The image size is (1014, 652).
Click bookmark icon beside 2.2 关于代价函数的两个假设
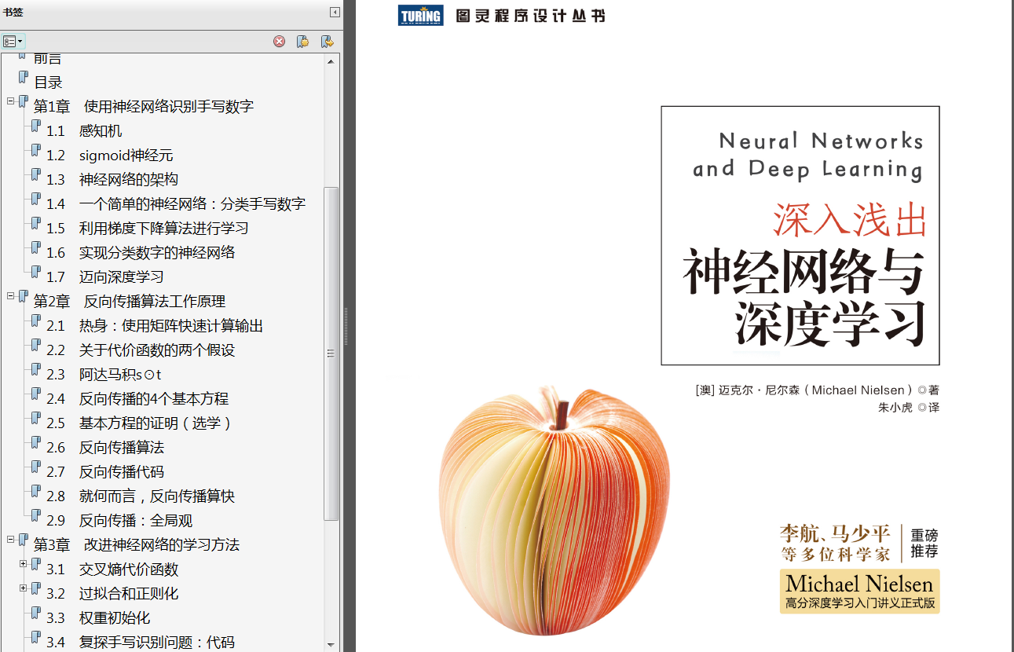36,346
